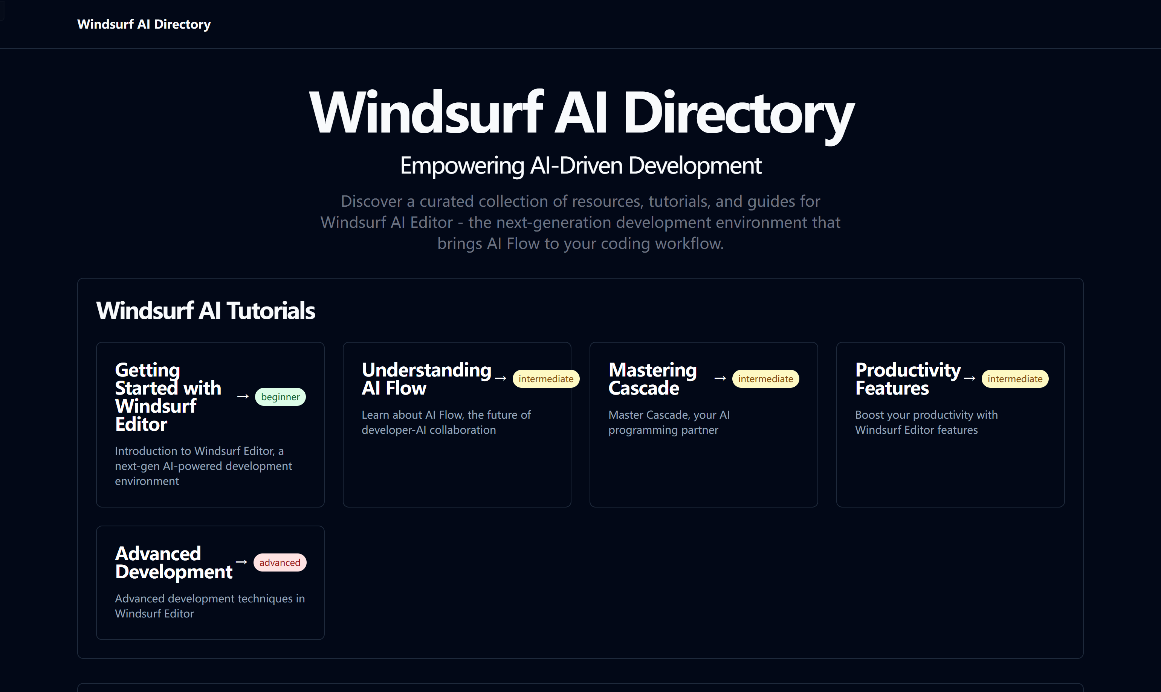Open the Advanced Development tutorial card
Screen dimensions: 1161x692
[x=210, y=583]
